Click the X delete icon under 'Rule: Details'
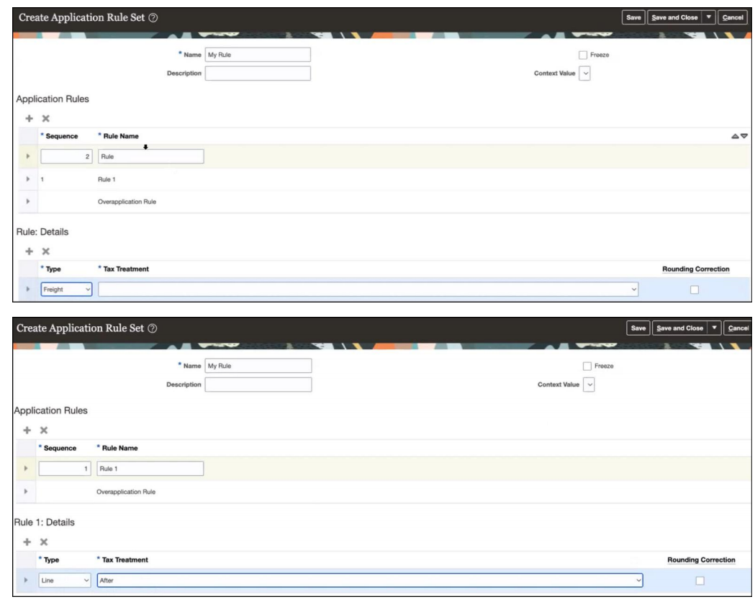 45,251
